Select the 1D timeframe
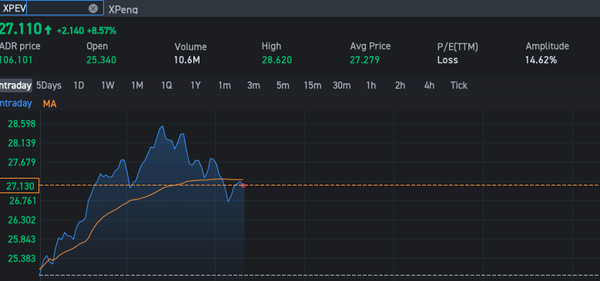600x281 pixels. (79, 85)
